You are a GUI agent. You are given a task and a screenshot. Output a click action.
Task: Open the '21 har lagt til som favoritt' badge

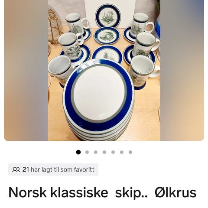pyautogui.click(x=53, y=169)
